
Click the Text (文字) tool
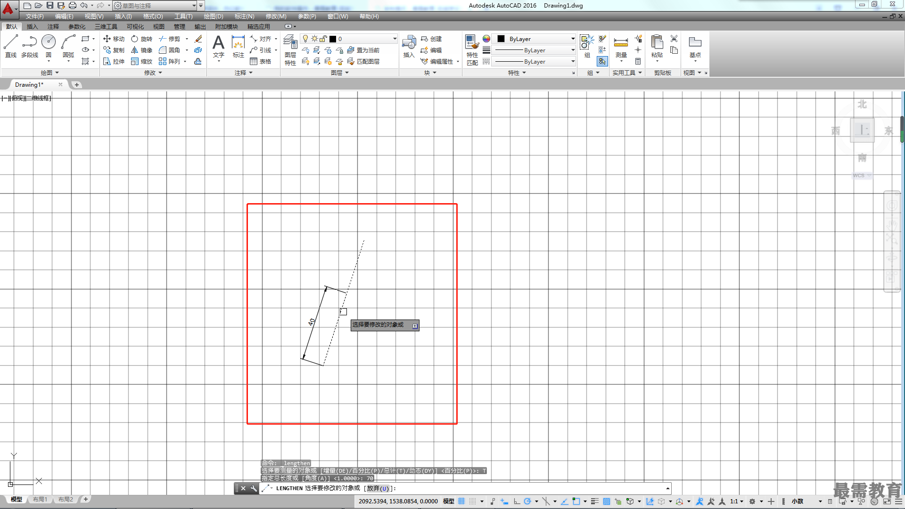(x=218, y=47)
